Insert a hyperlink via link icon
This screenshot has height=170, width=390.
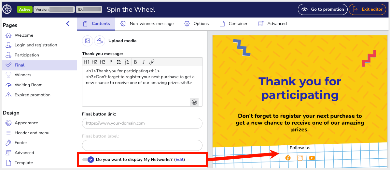click(x=152, y=62)
